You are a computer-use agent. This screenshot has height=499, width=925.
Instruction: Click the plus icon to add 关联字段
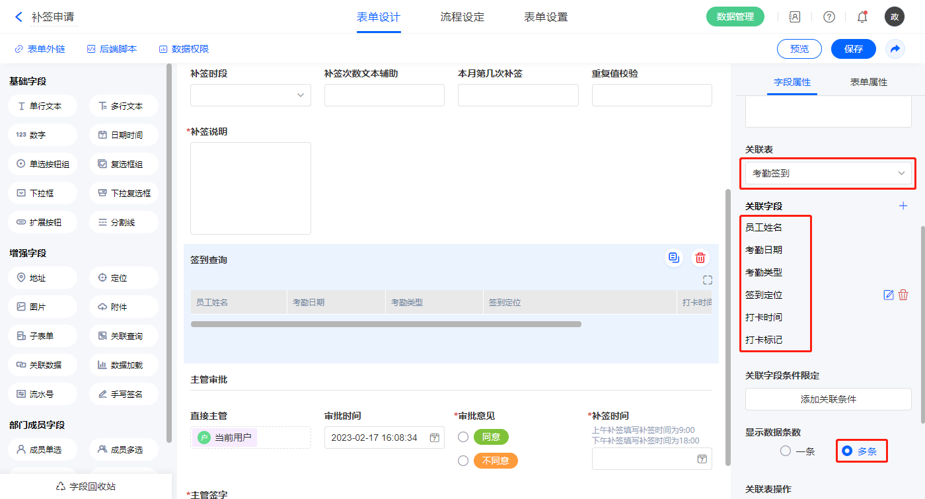pyautogui.click(x=903, y=206)
